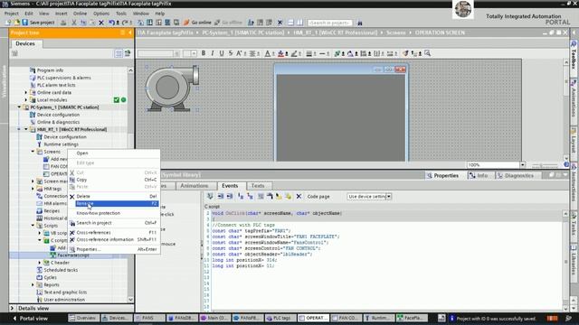Click the Overview button in bottom bar
Screen dimensions: 579x325
click(x=83, y=318)
